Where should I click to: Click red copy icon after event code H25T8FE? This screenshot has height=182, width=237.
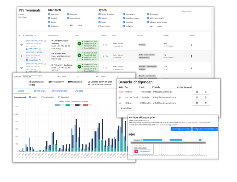click(x=60, y=59)
